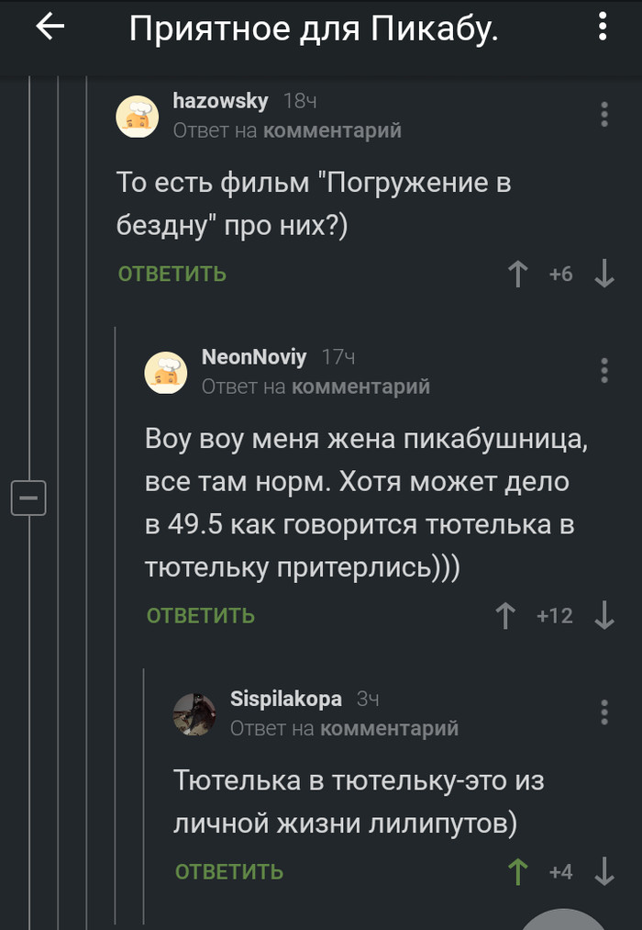Image resolution: width=642 pixels, height=930 pixels.
Task: Open hazowsky's profile avatar
Action: [x=137, y=117]
